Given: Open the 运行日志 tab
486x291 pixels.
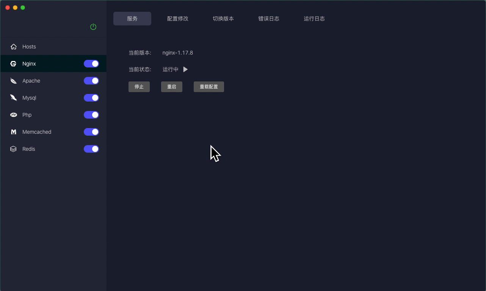Looking at the screenshot, I should pos(314,18).
